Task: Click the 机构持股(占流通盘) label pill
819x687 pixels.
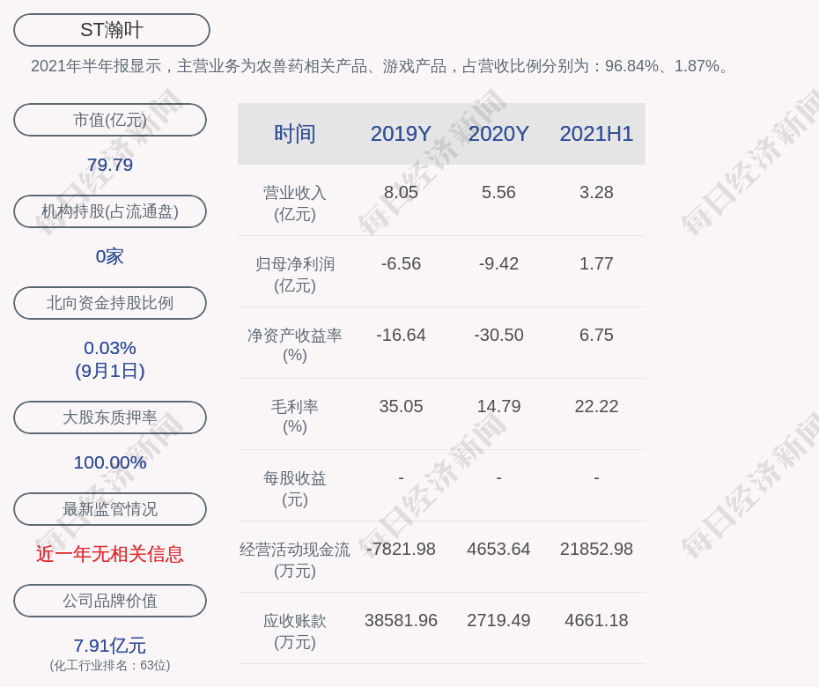Action: point(110,211)
